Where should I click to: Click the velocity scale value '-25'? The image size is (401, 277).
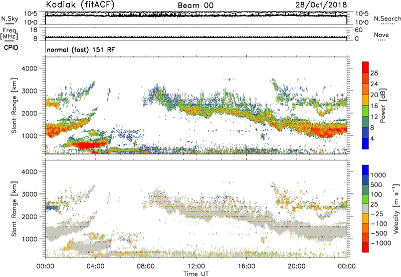click(x=377, y=213)
